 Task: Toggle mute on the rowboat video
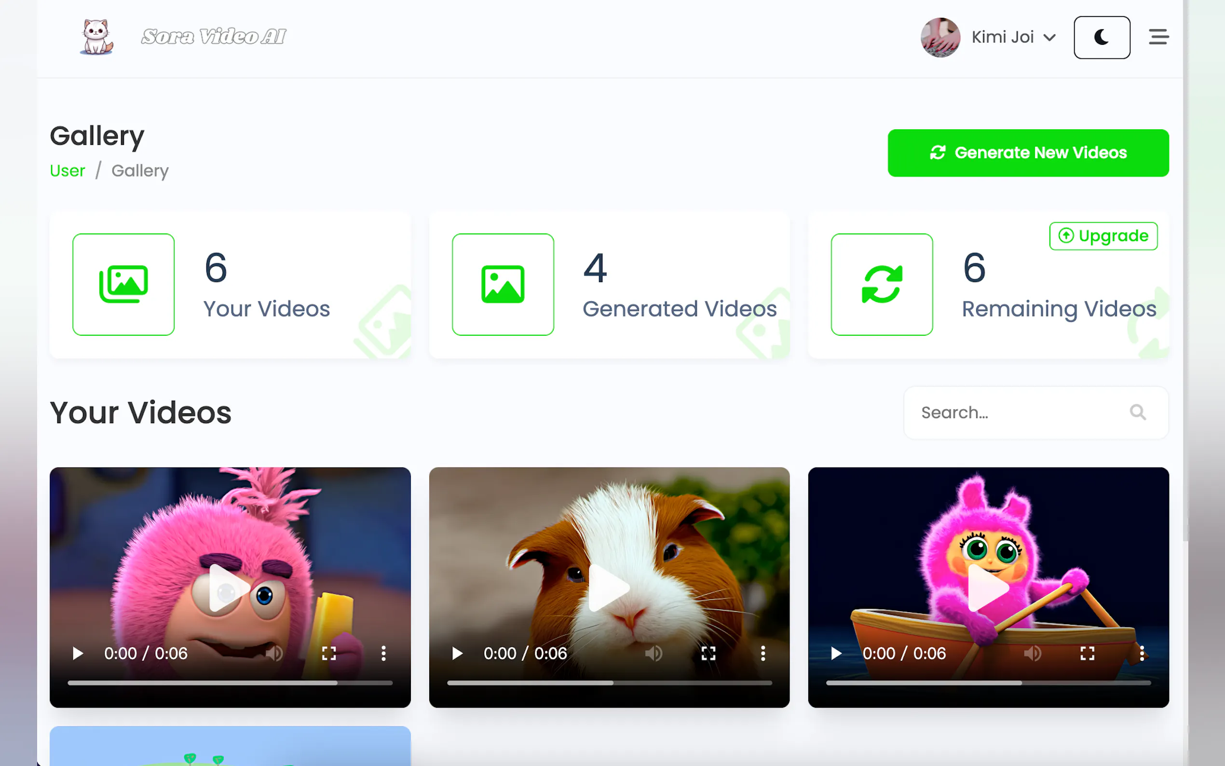(1032, 654)
